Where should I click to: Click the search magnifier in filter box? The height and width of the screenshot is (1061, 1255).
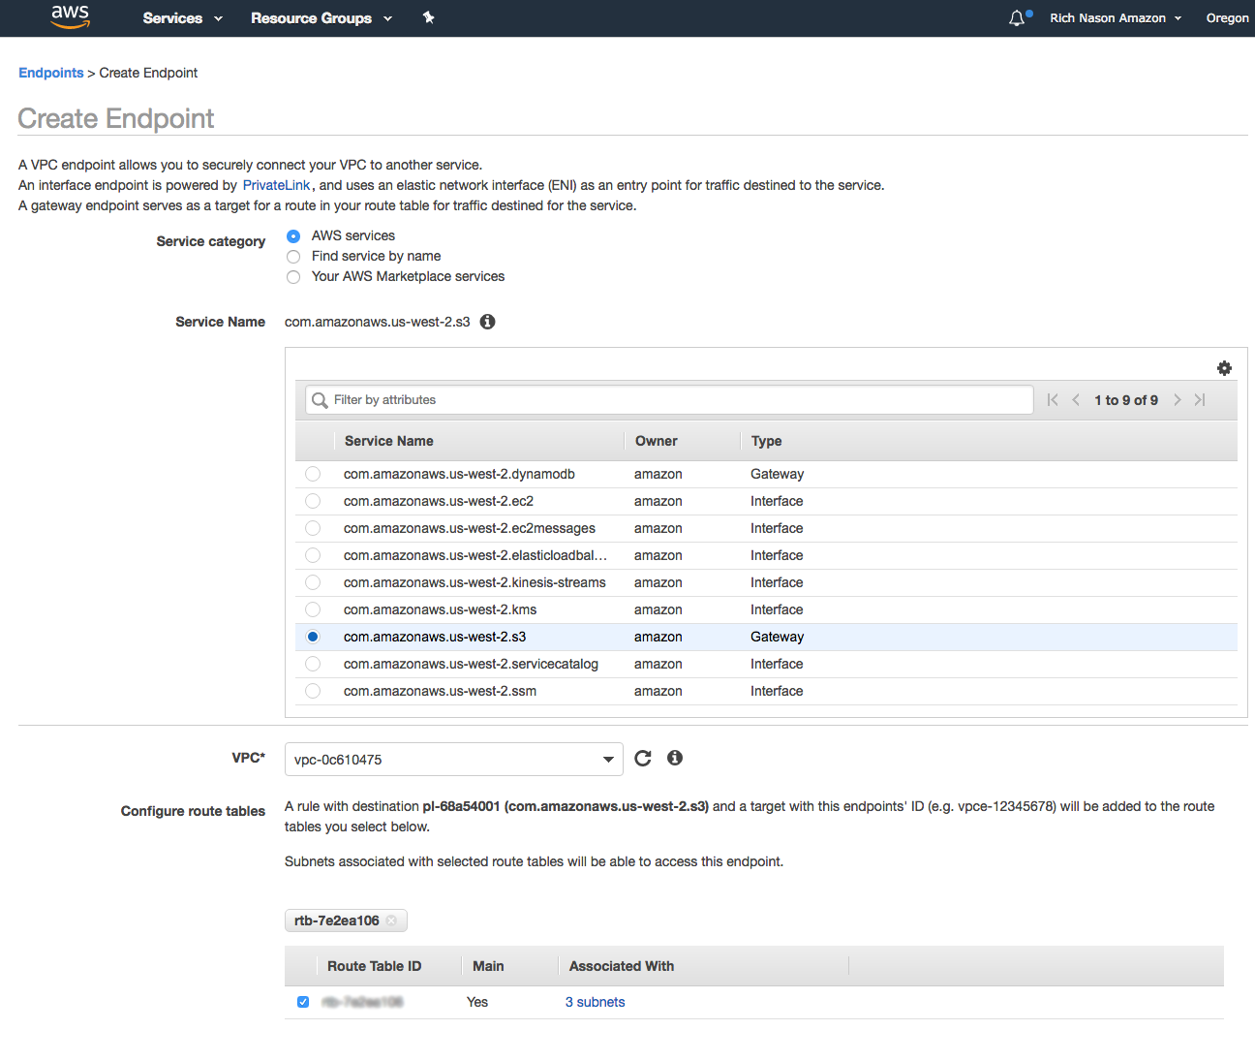click(x=320, y=400)
